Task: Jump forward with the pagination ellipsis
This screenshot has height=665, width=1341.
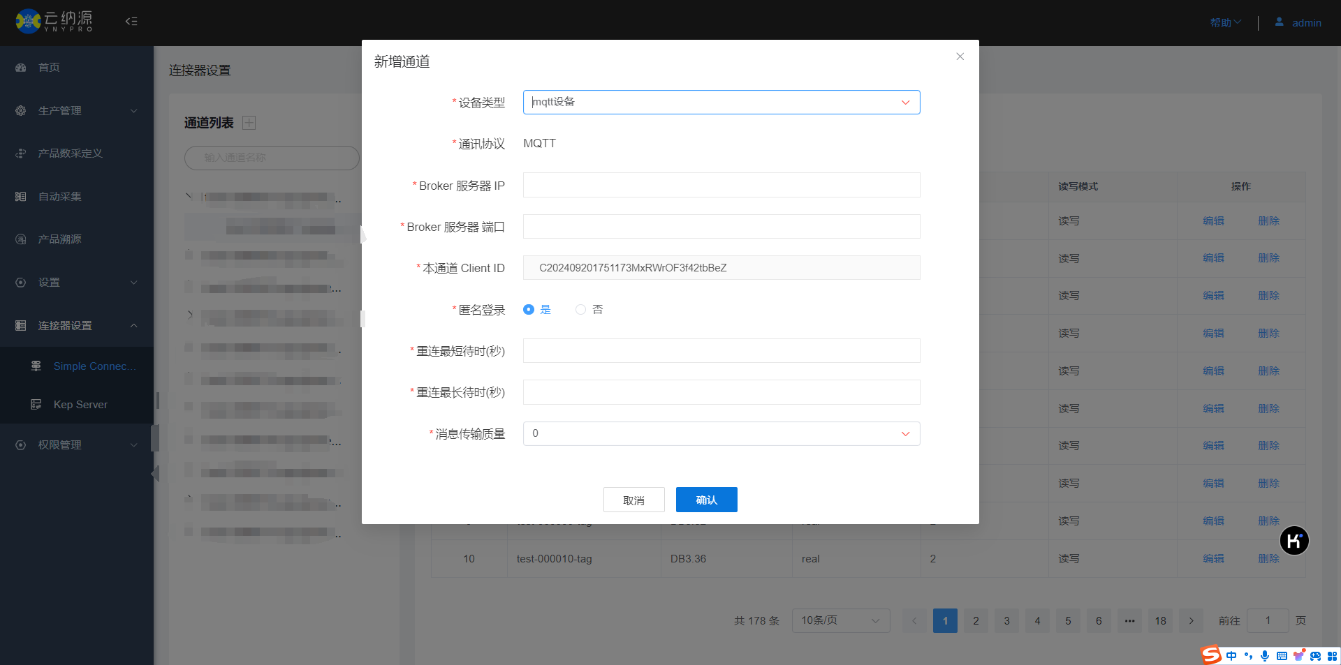Action: [1129, 621]
